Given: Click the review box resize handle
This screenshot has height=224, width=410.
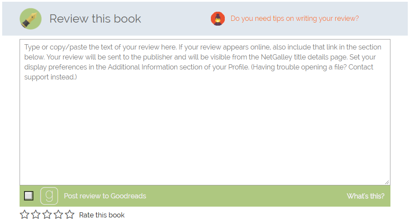Looking at the screenshot, I should [x=387, y=182].
